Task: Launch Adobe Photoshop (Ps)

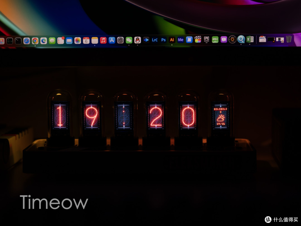Action: [163, 40]
